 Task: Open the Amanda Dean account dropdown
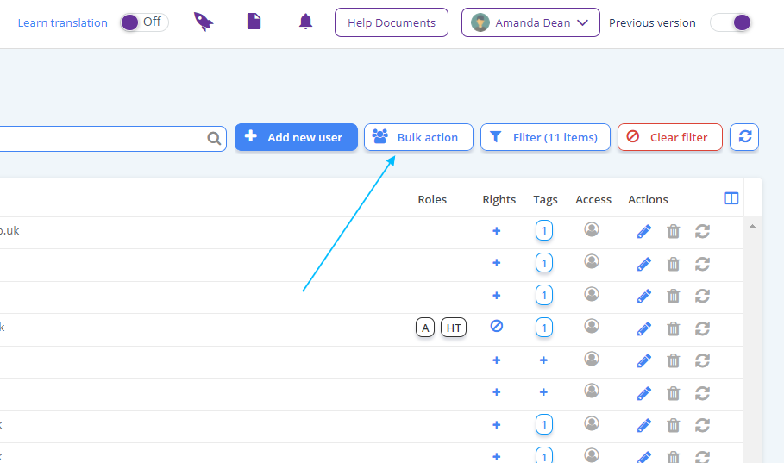(x=530, y=22)
